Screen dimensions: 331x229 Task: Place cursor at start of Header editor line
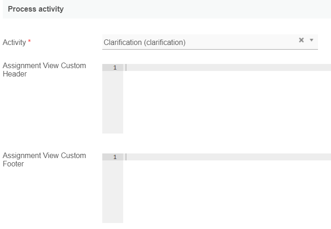pos(126,68)
